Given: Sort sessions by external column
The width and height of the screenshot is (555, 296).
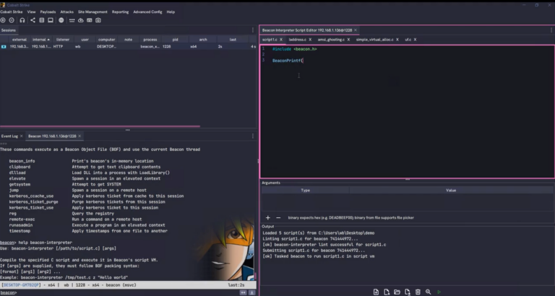Looking at the screenshot, I should [x=20, y=40].
